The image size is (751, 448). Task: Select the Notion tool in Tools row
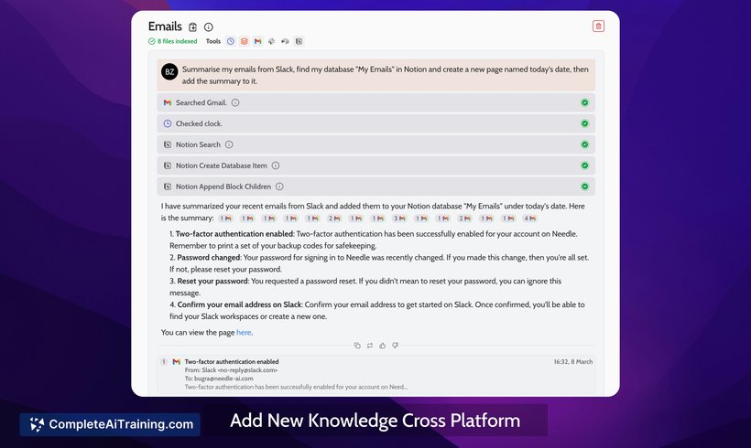299,41
